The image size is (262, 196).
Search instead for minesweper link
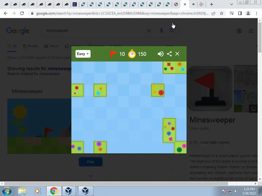[x=34, y=74]
